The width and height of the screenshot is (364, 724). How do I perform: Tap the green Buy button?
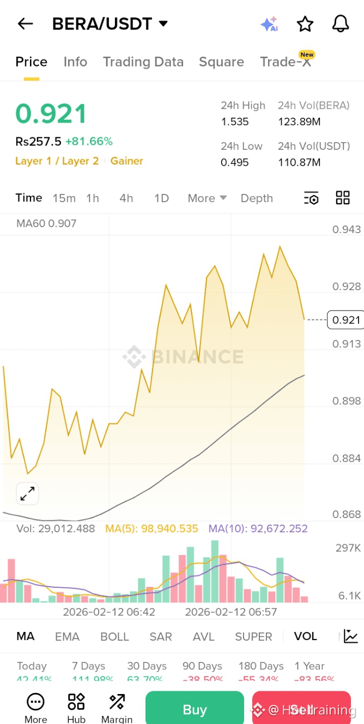(x=195, y=709)
